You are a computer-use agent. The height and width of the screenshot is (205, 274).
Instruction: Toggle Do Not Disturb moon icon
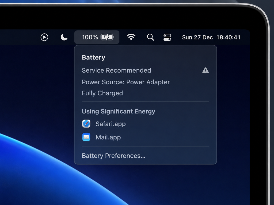coord(64,37)
